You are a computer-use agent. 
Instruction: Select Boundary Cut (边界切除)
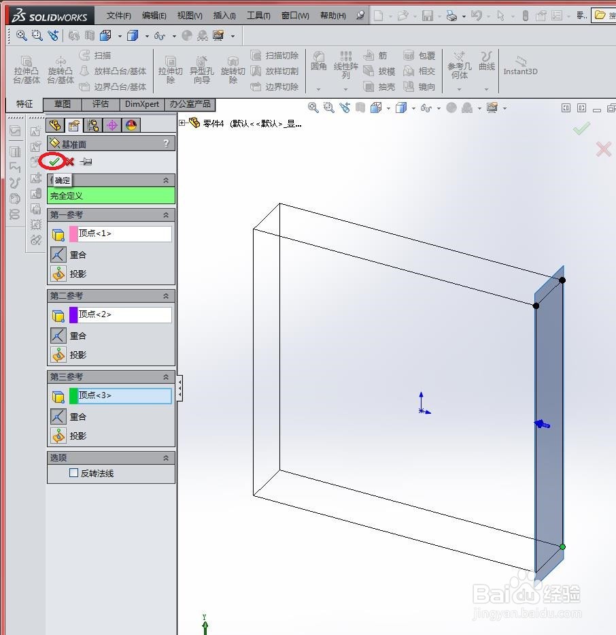[275, 86]
